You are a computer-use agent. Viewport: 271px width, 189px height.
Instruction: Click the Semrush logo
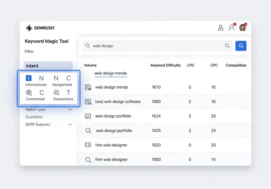40,28
